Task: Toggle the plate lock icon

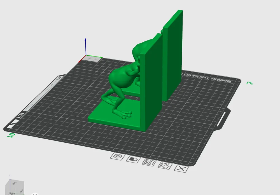Action: click(x=133, y=159)
